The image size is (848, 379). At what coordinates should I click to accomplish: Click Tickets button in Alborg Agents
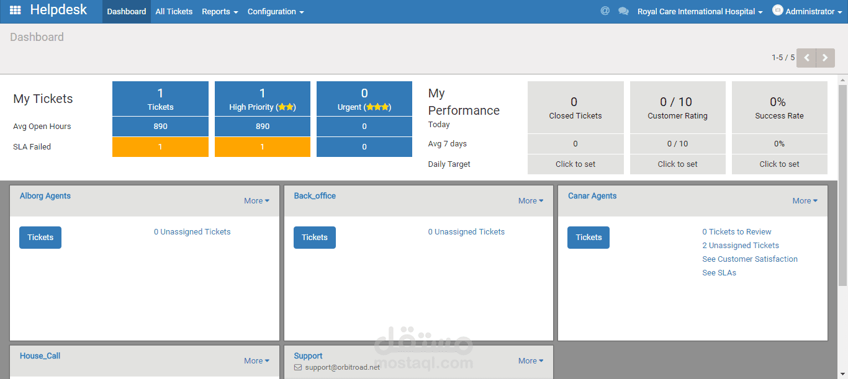tap(40, 238)
